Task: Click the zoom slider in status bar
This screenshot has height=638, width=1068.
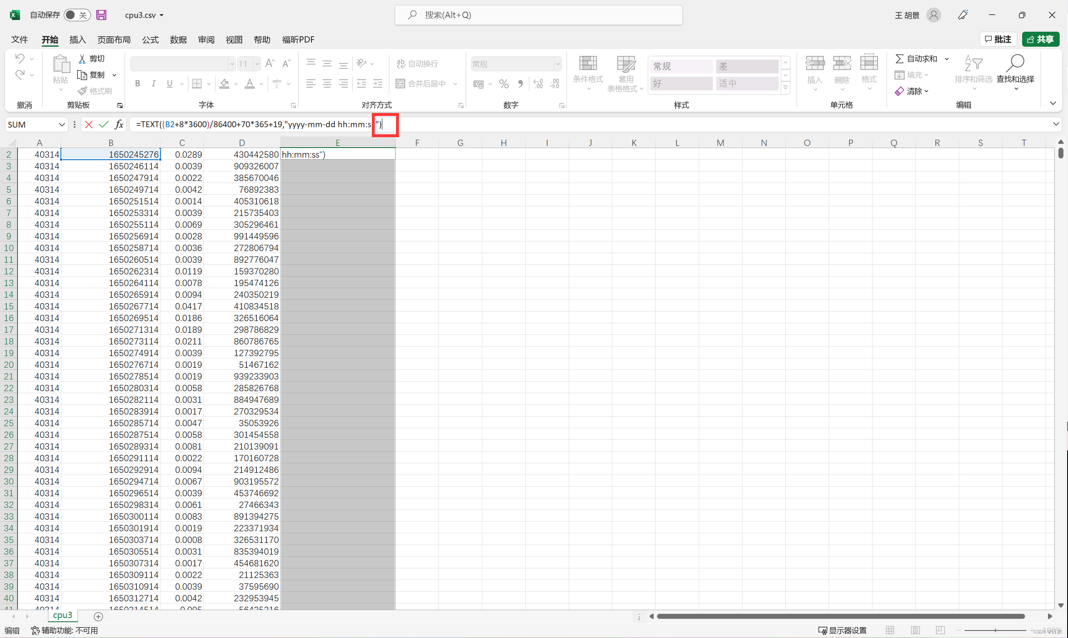Action: (x=995, y=630)
